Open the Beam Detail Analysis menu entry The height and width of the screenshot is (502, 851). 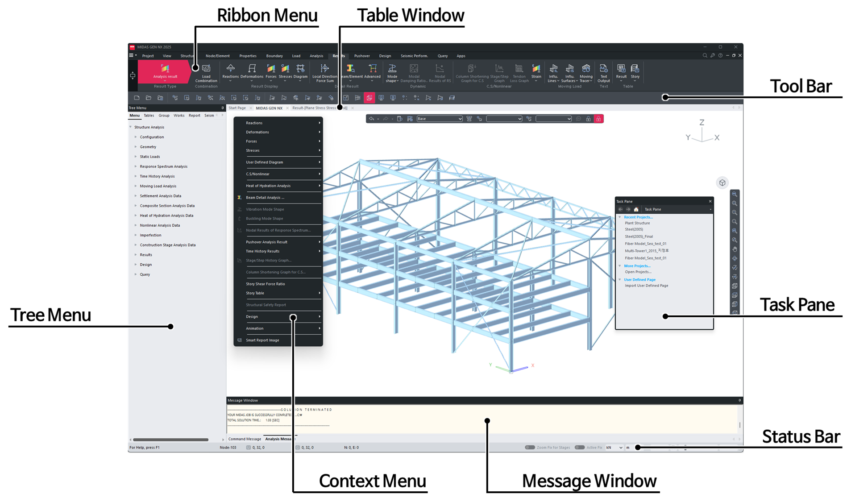click(266, 197)
